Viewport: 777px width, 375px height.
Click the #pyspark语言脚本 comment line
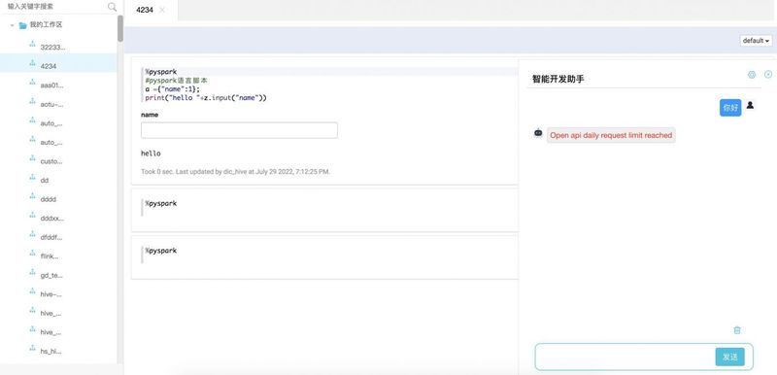click(176, 81)
